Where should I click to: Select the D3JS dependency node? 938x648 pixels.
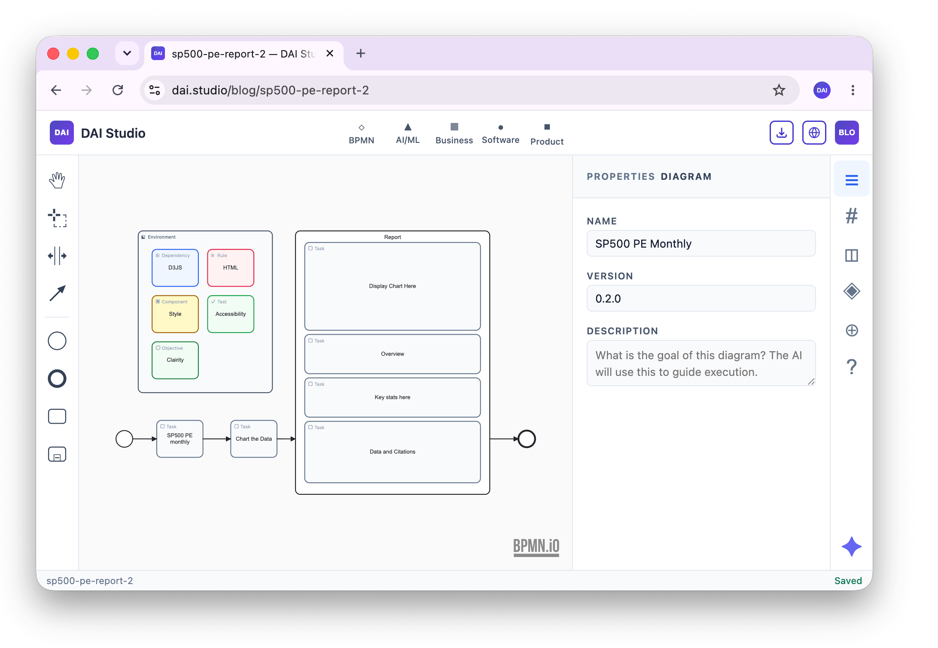175,268
